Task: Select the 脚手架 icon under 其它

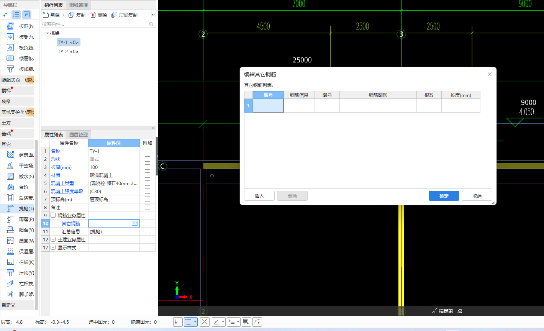Action: (x=10, y=294)
